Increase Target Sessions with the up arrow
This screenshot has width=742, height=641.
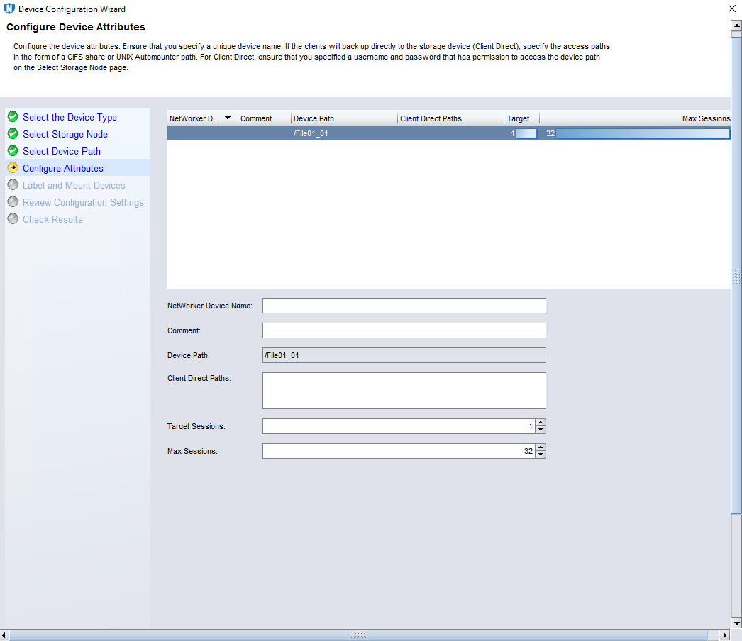pos(541,423)
